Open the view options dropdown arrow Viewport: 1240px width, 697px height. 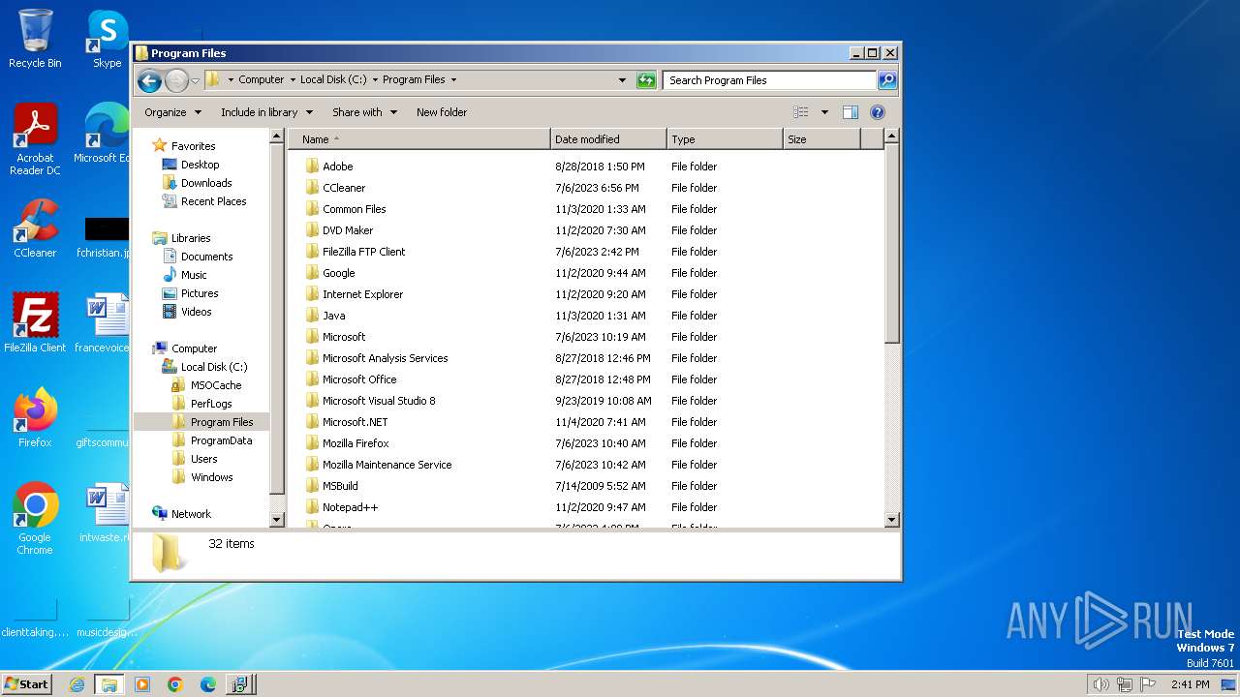click(x=824, y=112)
